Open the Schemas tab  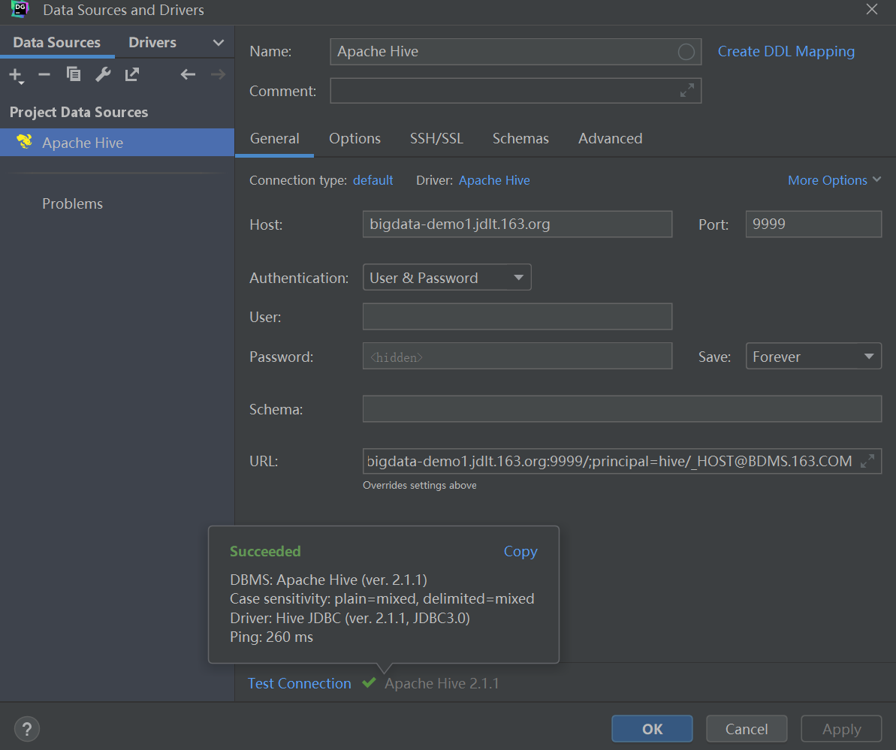tap(520, 138)
